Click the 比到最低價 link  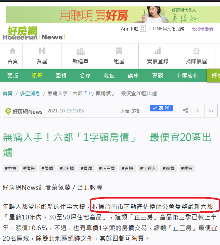pyautogui.click(x=202, y=29)
